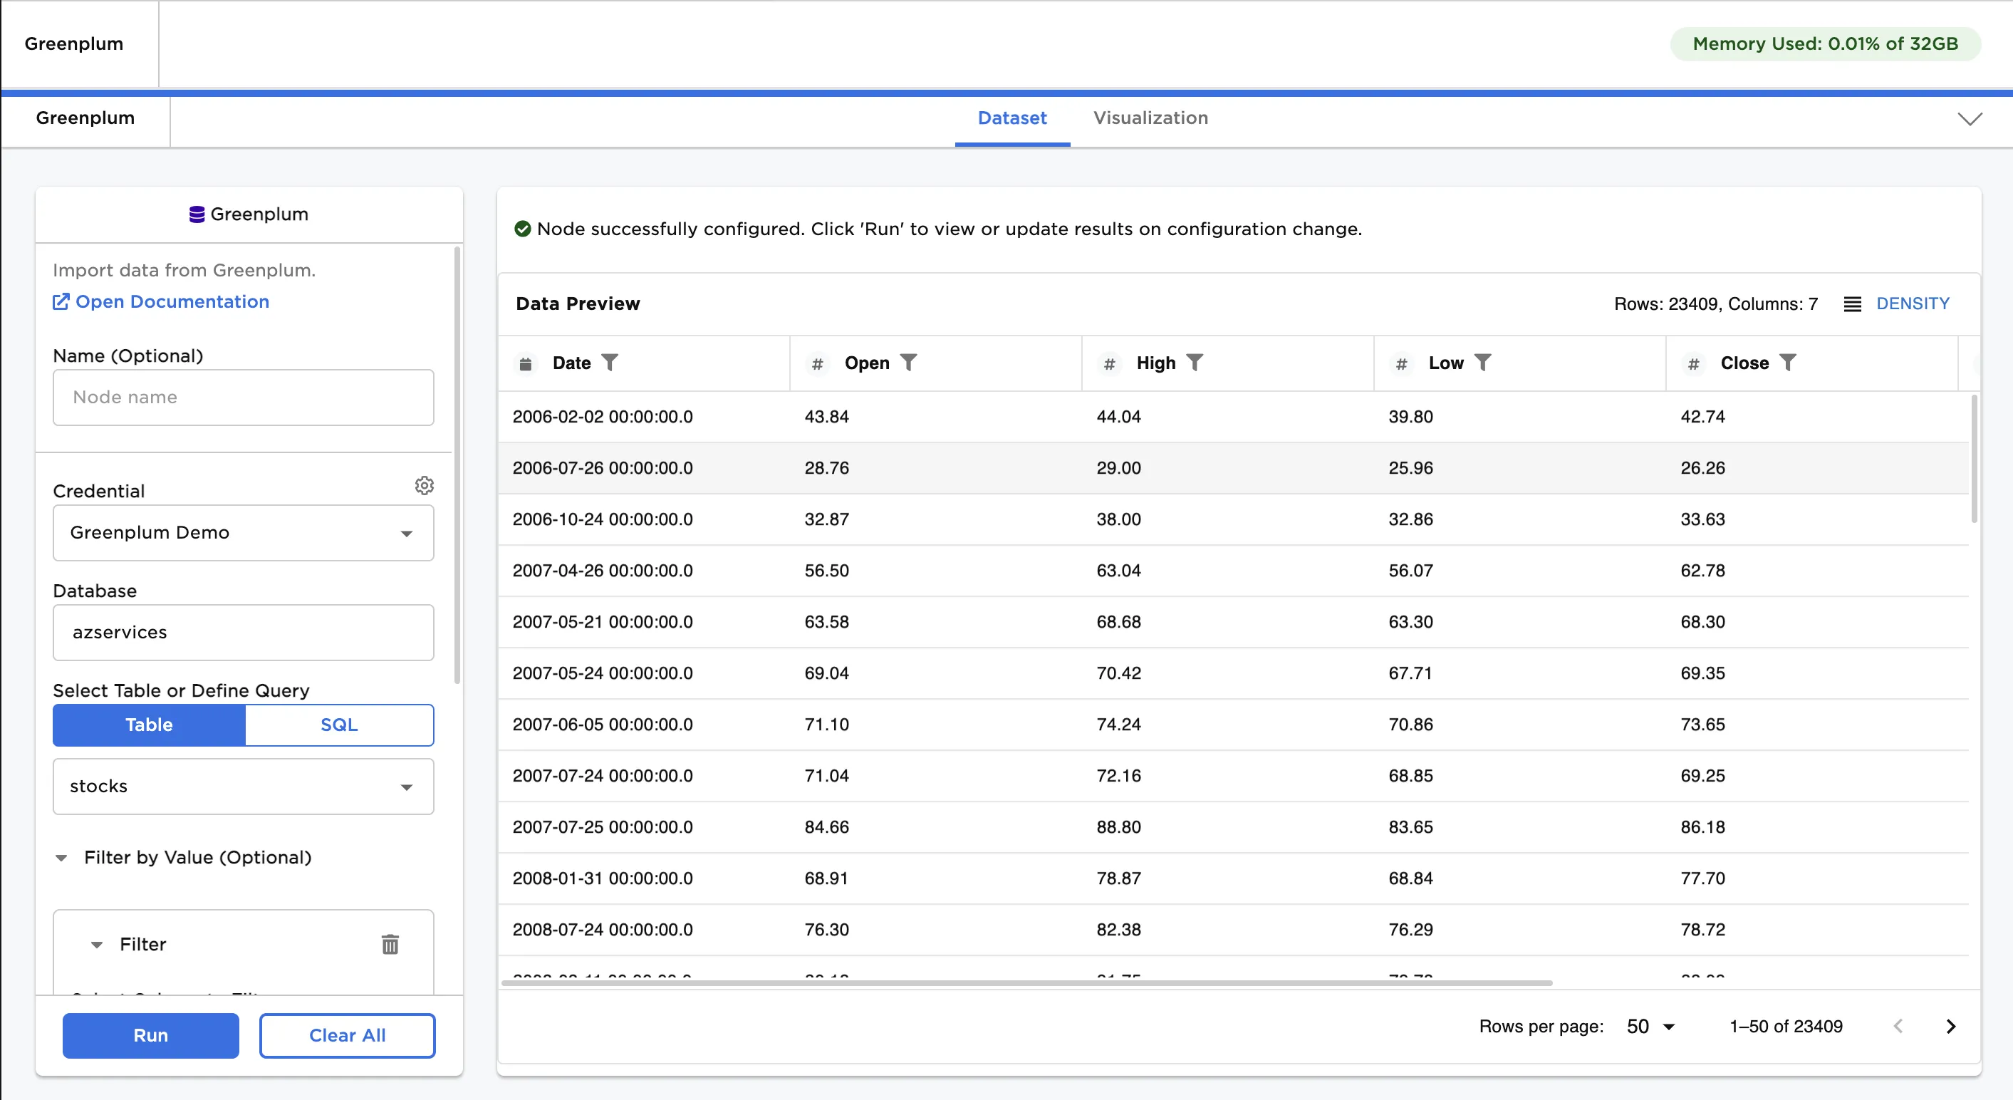Image resolution: width=2013 pixels, height=1100 pixels.
Task: Open the filter on the Open column
Action: [x=910, y=362]
